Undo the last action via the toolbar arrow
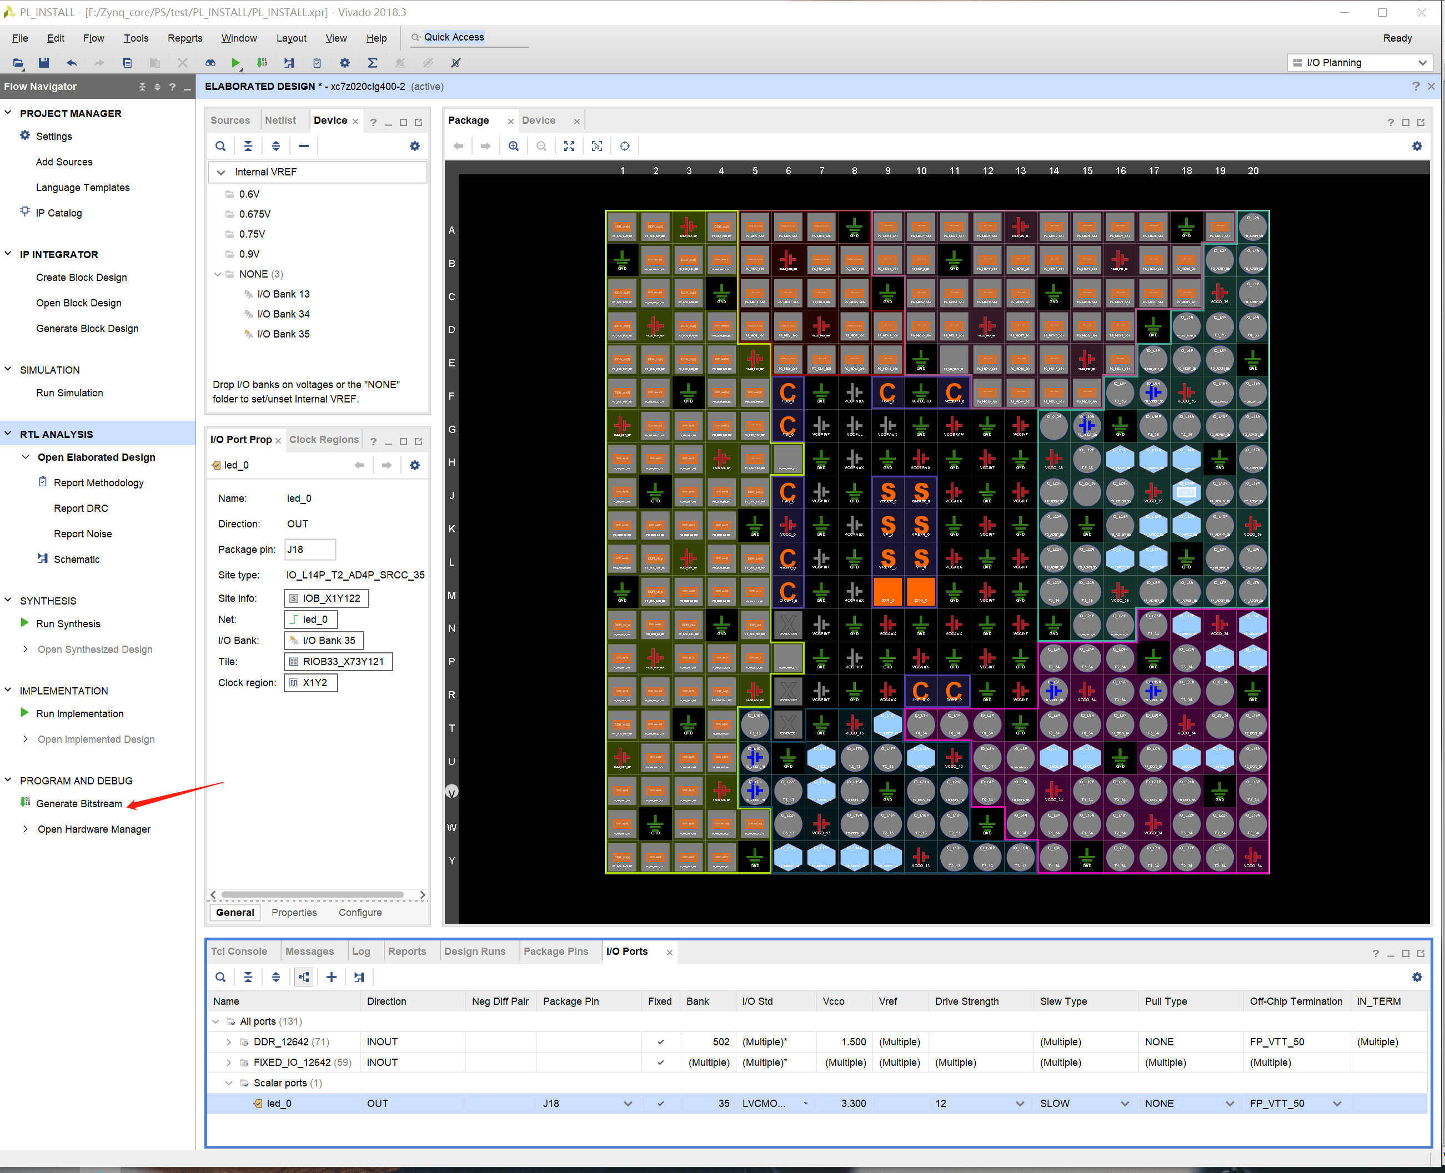The image size is (1445, 1173). (x=71, y=62)
